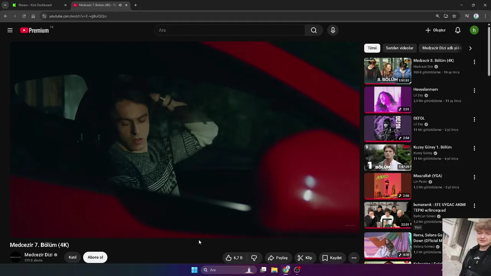Open the more actions ellipsis under video

[x=354, y=258]
